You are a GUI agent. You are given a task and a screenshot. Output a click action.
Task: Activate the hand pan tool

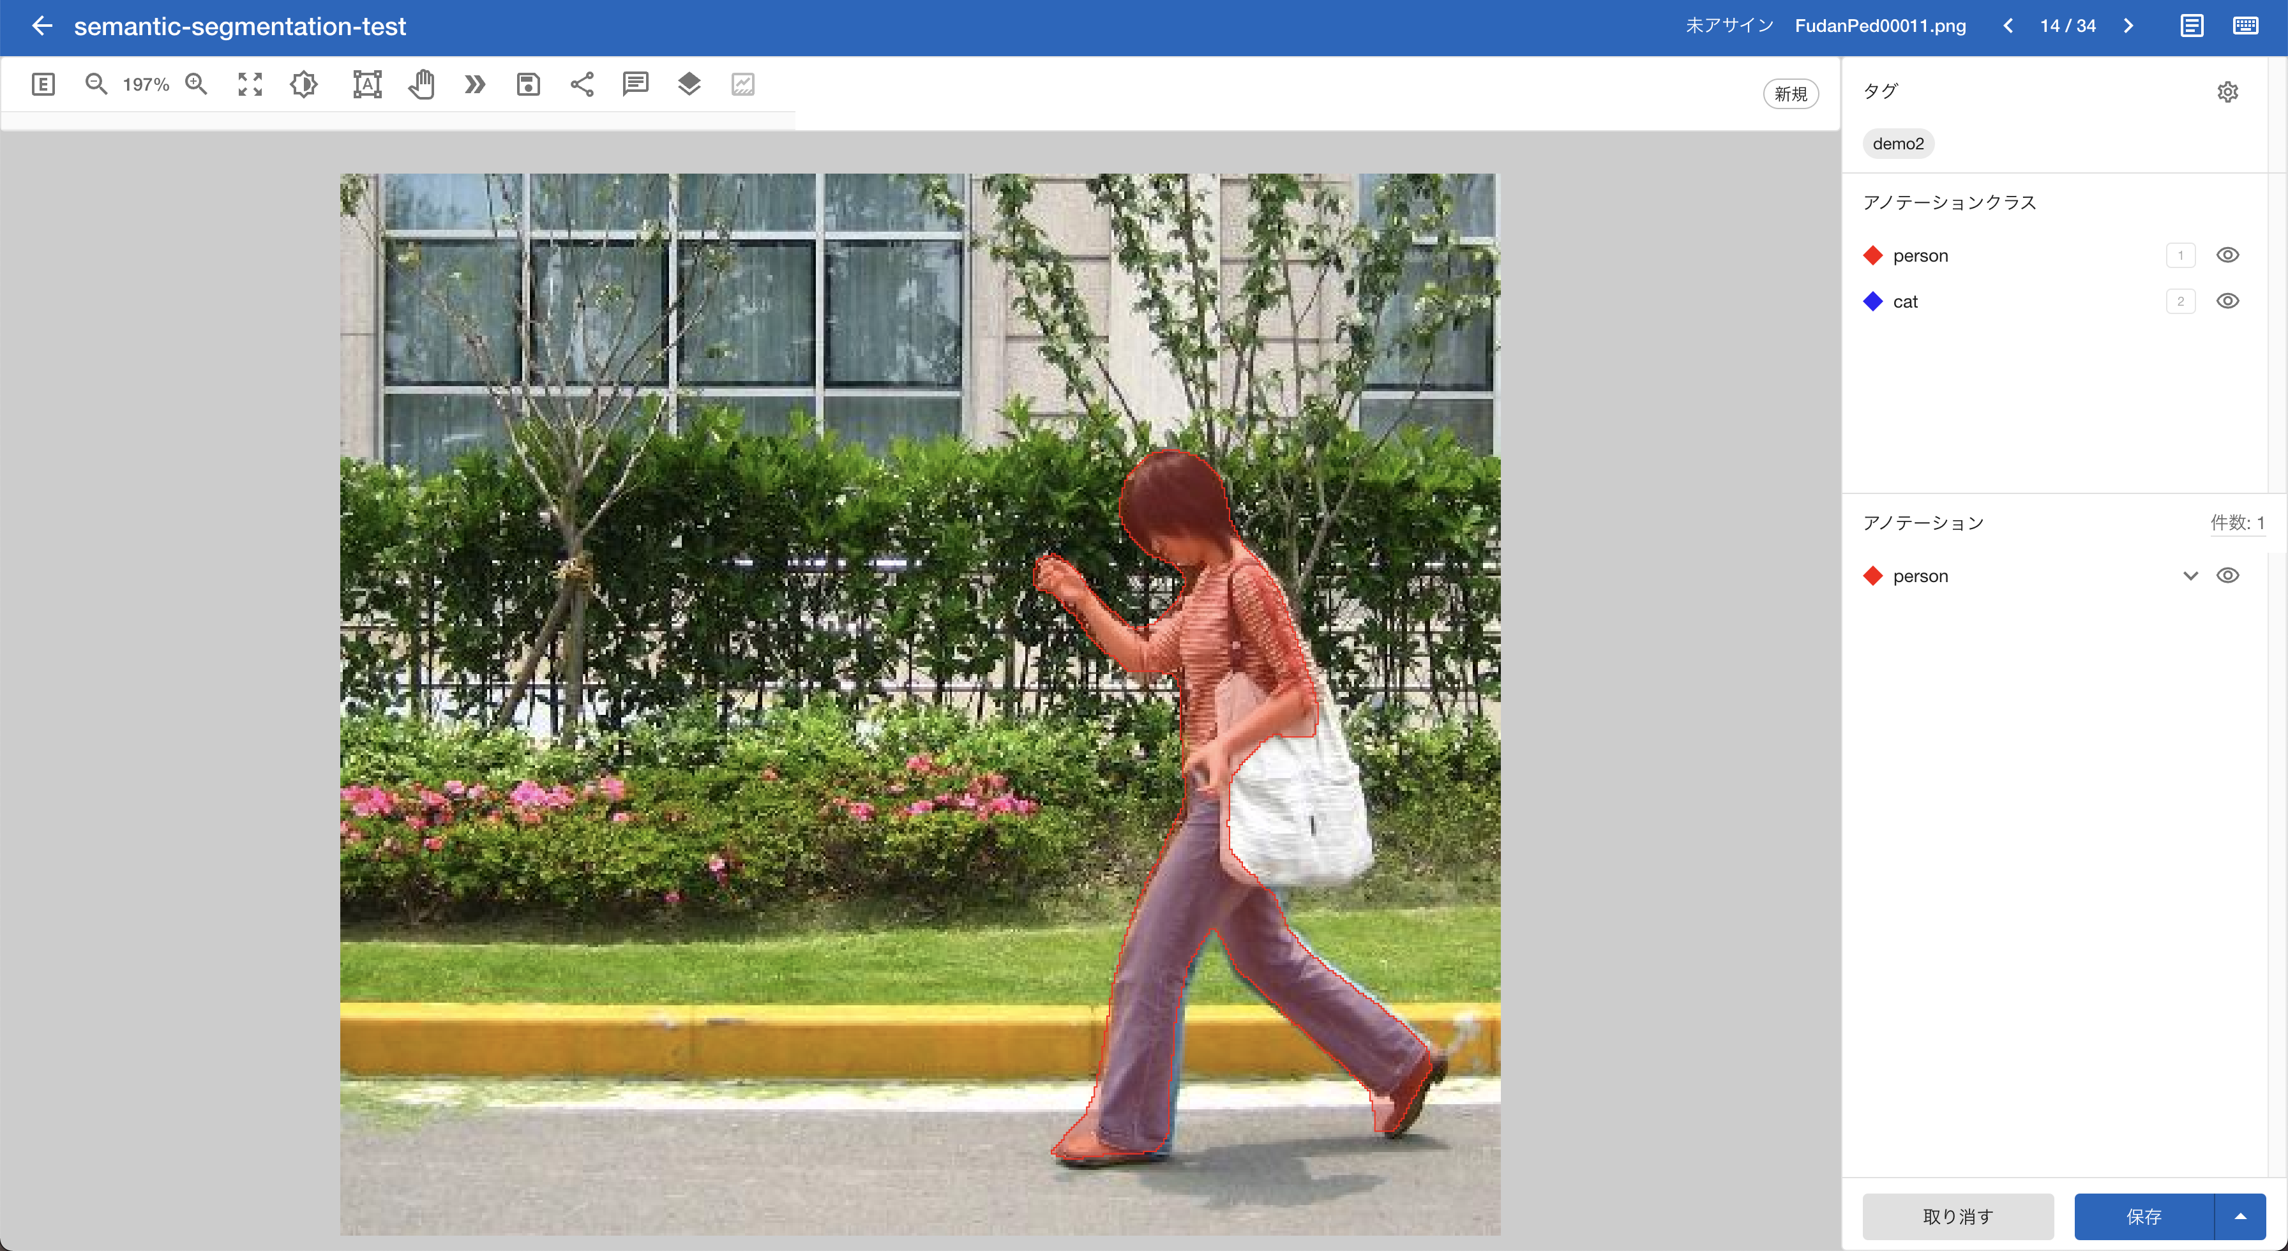[422, 84]
